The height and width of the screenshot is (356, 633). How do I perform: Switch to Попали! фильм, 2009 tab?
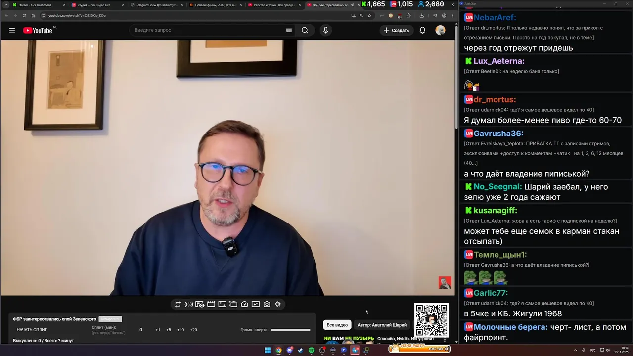pyautogui.click(x=215, y=5)
